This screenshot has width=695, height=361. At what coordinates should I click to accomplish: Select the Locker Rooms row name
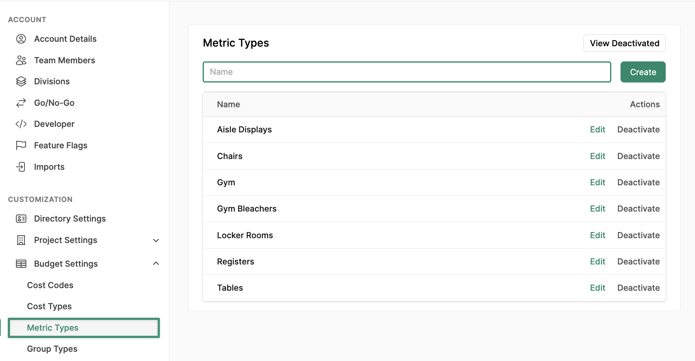click(x=245, y=235)
